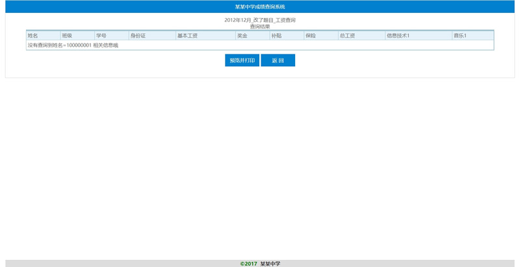Select the 音乐1 column header
520x267 pixels.
click(x=473, y=36)
